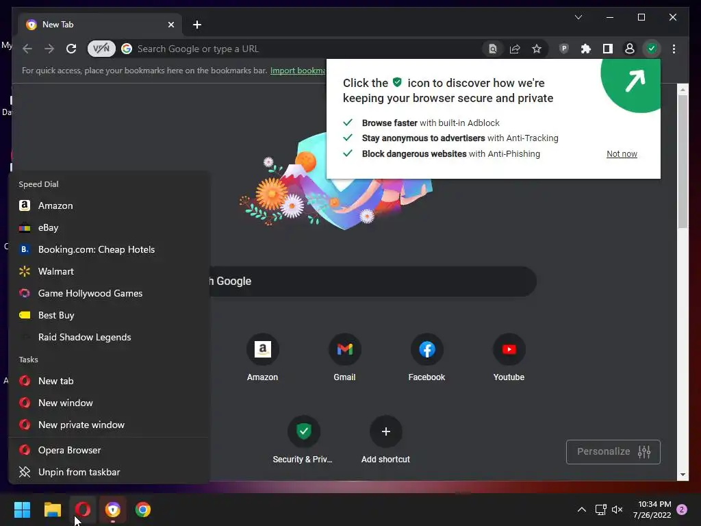Choose New window task
Screen dimensions: 701x526
coord(109,403)
